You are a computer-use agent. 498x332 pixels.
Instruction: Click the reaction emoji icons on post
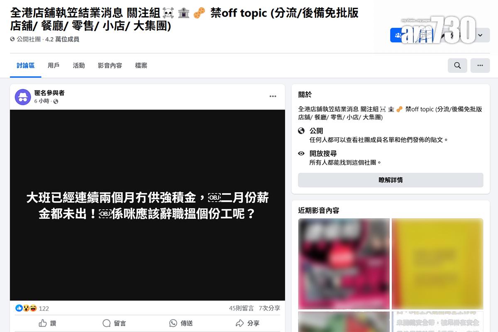click(x=26, y=308)
